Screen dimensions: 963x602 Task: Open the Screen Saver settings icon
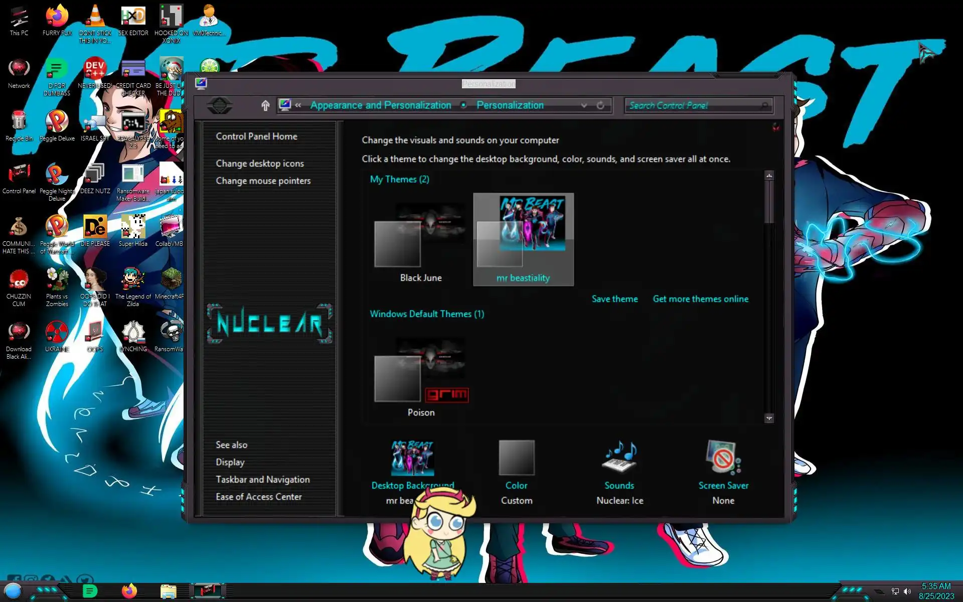coord(723,458)
